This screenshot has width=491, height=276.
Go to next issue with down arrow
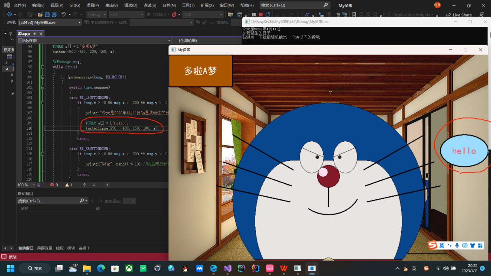94,185
